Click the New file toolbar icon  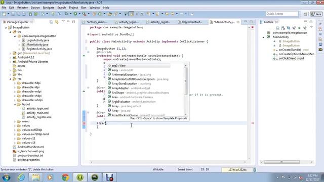(4, 14)
